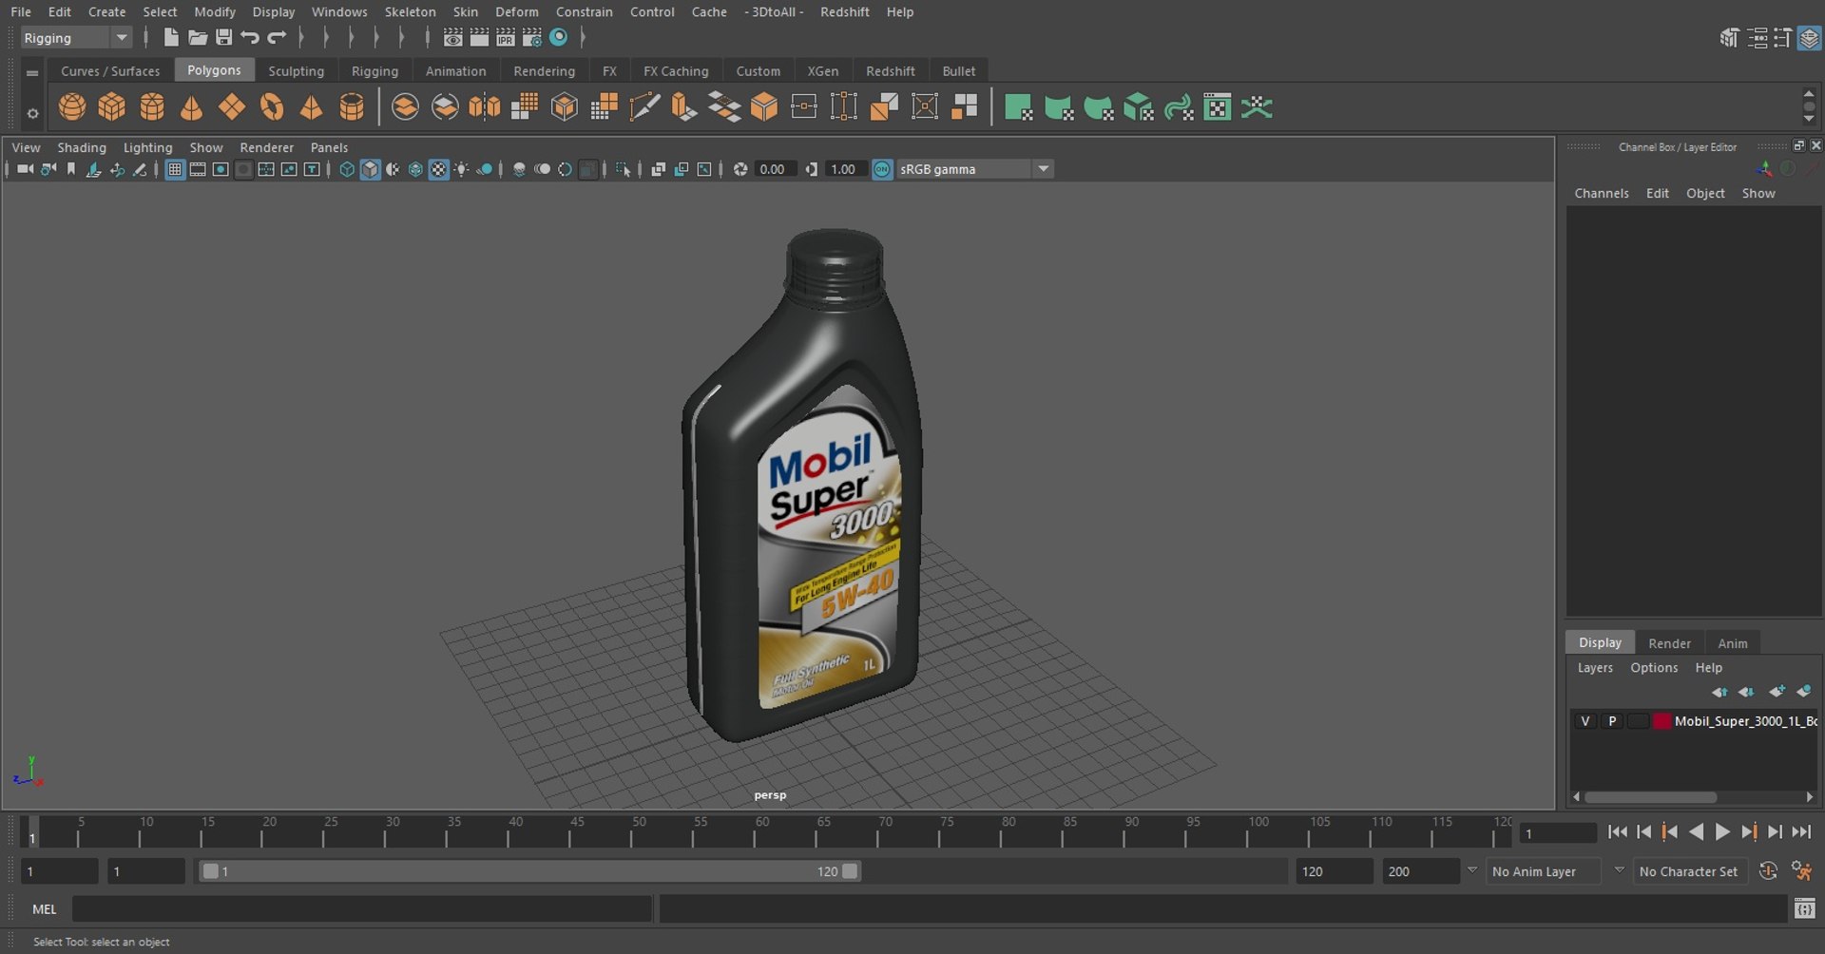Click the Undo arrow icon
Screen dimensions: 1825x954
click(x=250, y=37)
